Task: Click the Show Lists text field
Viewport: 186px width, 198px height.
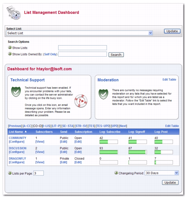Action: click(x=82, y=48)
